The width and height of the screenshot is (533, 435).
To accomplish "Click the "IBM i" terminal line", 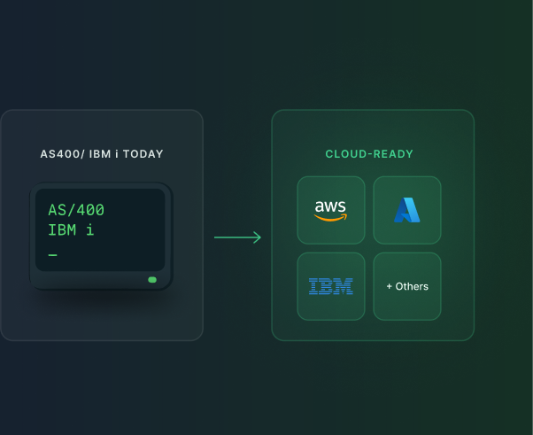I will (x=71, y=230).
